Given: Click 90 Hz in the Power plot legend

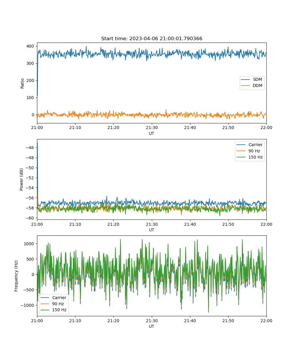Looking at the screenshot, I should pyautogui.click(x=255, y=151).
